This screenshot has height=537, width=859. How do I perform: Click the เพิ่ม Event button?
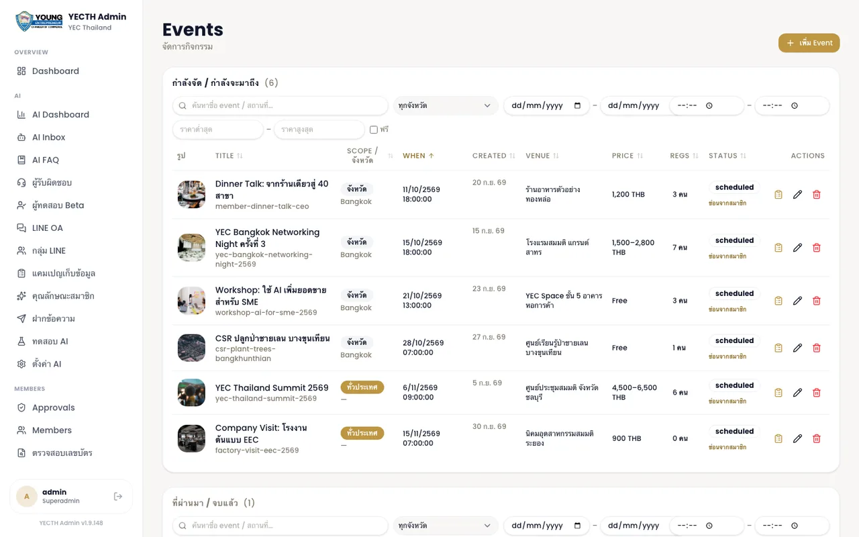809,43
